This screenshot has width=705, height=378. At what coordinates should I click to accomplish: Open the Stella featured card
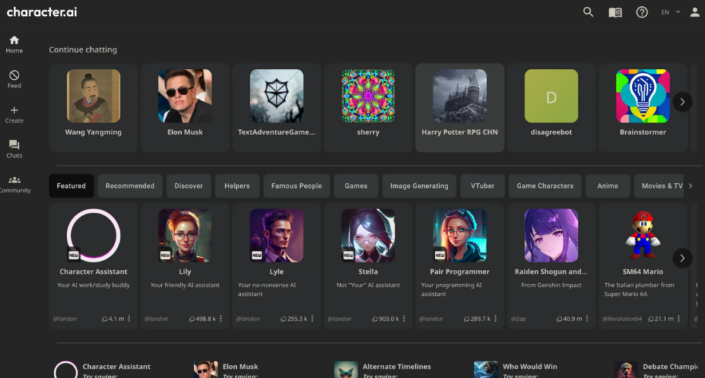click(368, 266)
